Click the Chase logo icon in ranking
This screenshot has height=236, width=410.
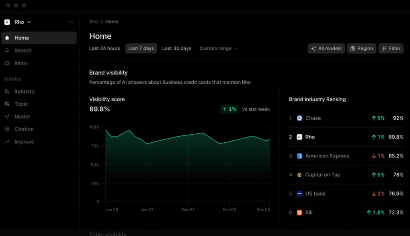299,118
